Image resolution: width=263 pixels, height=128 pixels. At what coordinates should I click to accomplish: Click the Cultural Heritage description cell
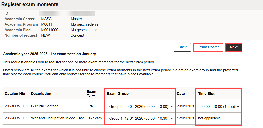(45, 106)
